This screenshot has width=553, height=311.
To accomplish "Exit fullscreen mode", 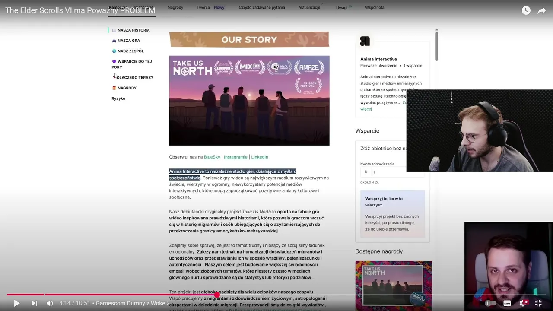I will click(538, 303).
